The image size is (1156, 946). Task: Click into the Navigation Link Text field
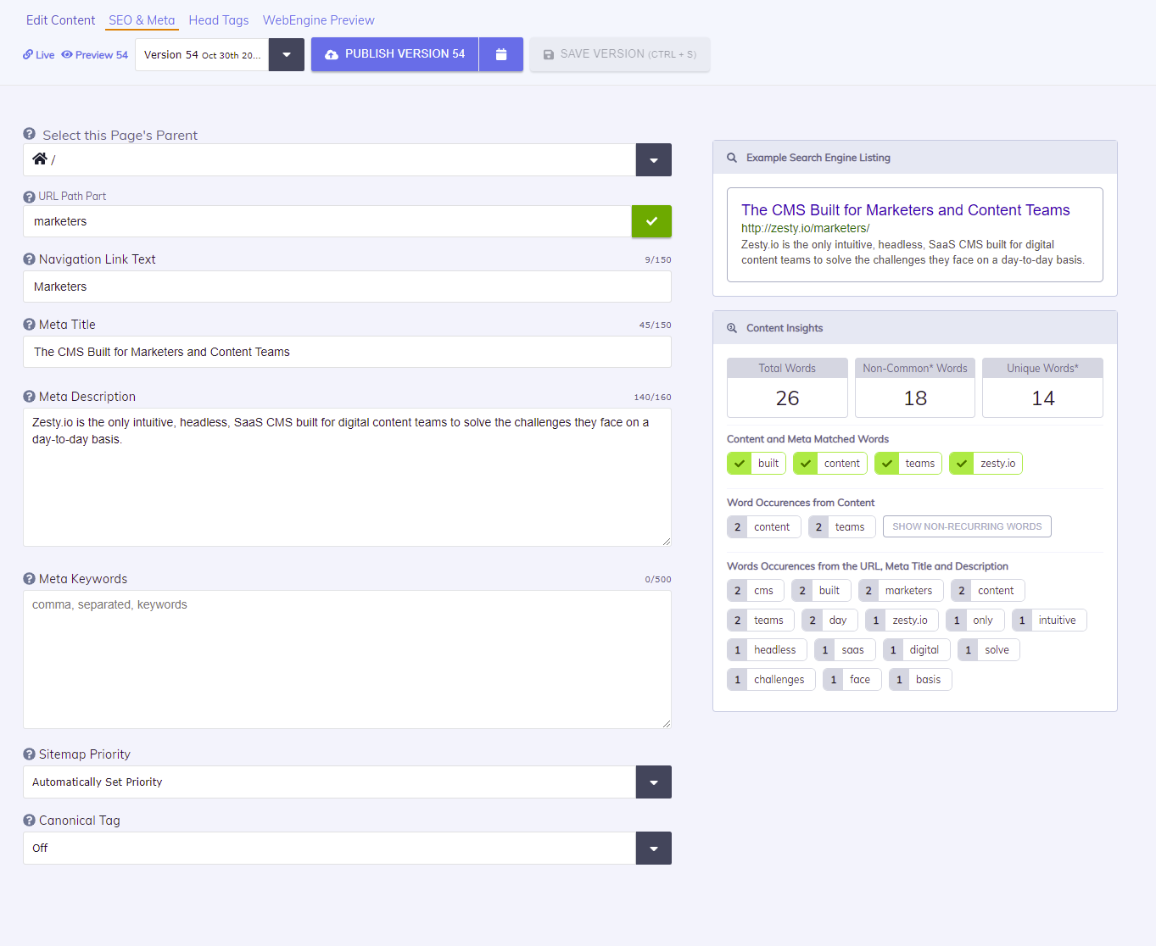pos(347,287)
